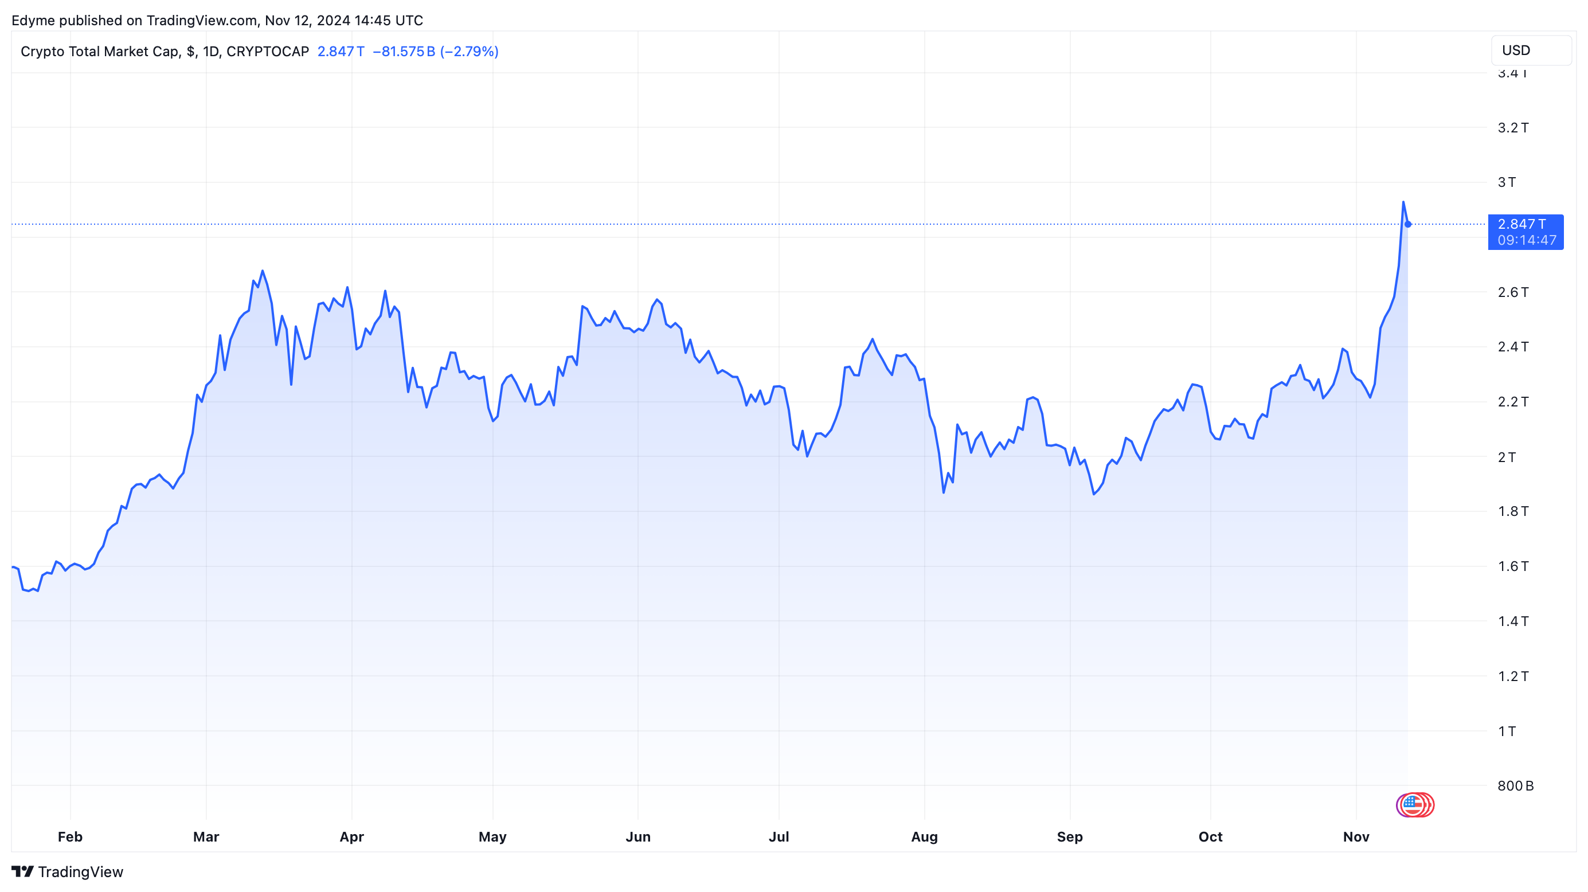Click the last-price dot on the chart line
Image resolution: width=1588 pixels, height=892 pixels.
pos(1408,224)
